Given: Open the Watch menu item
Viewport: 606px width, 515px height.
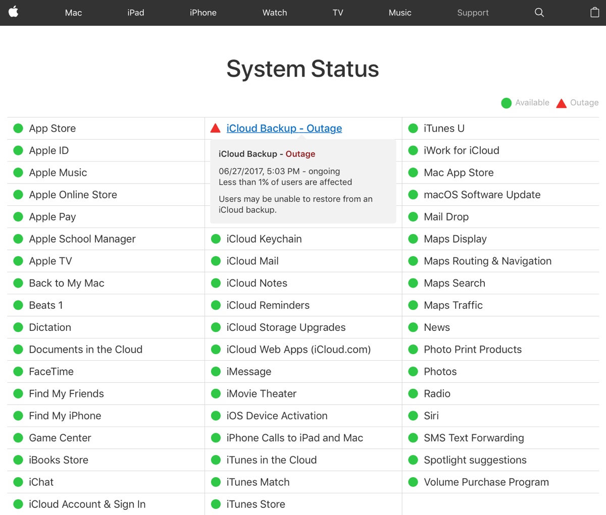Looking at the screenshot, I should point(274,13).
